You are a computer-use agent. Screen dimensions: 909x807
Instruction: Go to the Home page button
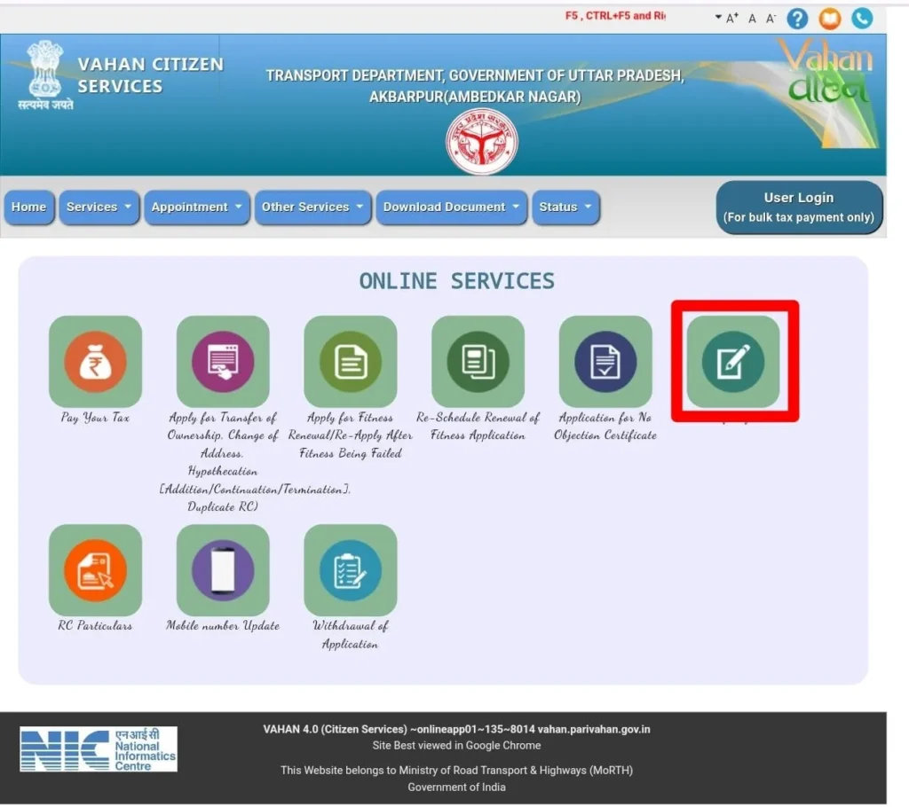pos(28,208)
